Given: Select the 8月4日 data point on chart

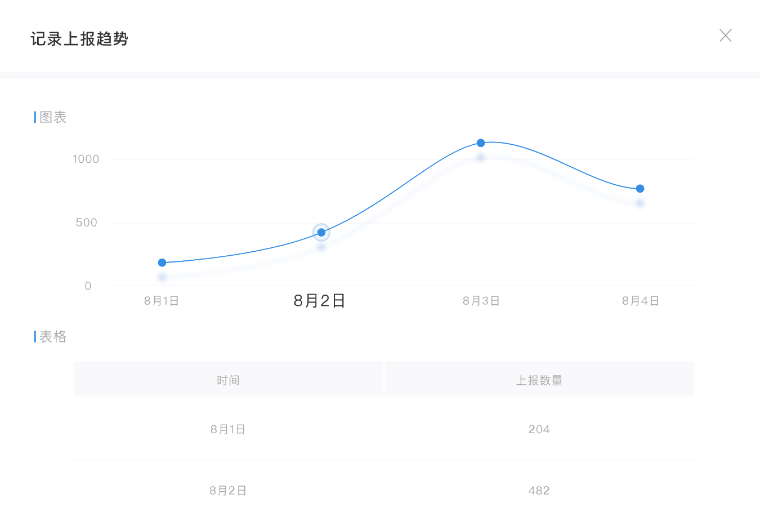Looking at the screenshot, I should click(x=640, y=189).
